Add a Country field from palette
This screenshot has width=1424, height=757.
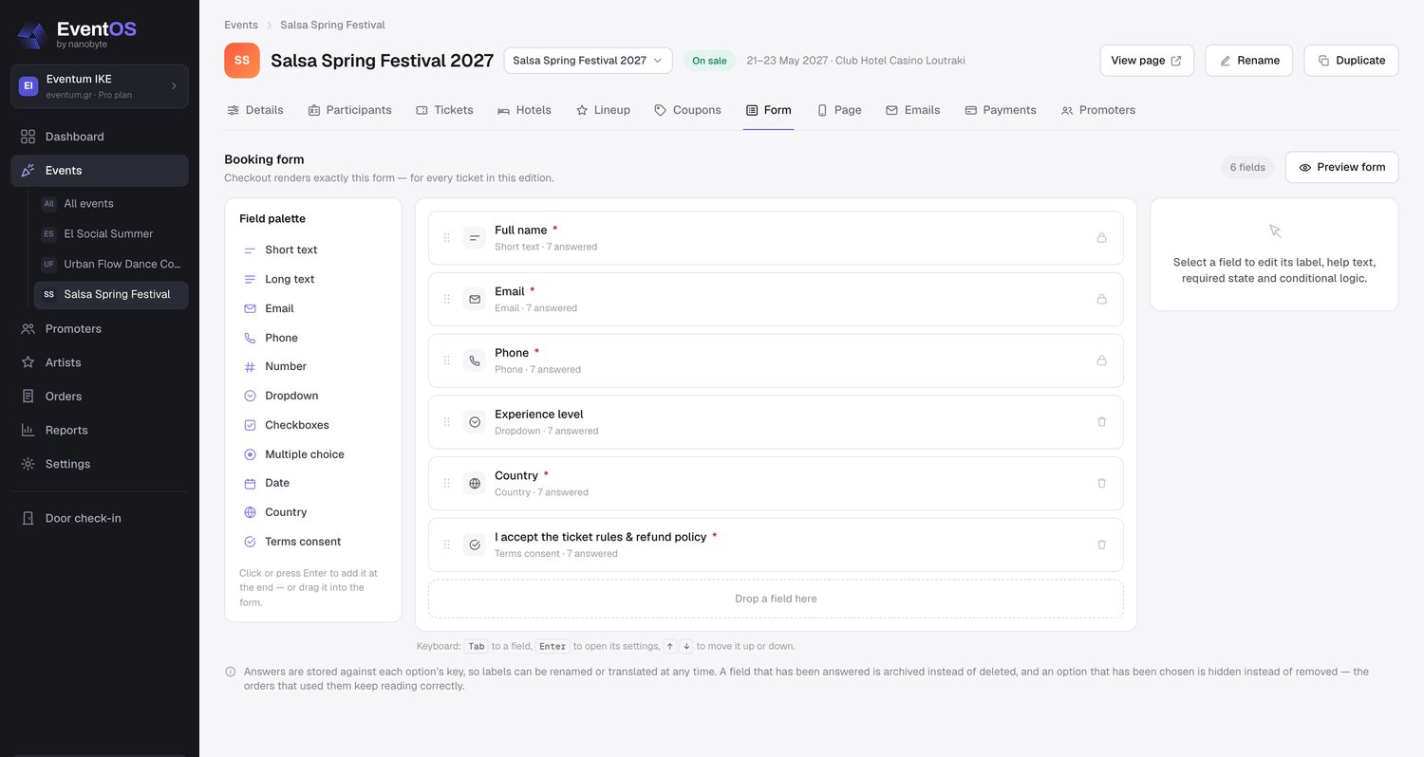[313, 512]
